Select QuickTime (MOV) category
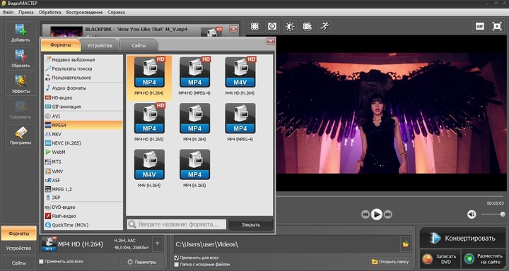Image resolution: width=509 pixels, height=271 pixels. pyautogui.click(x=83, y=225)
